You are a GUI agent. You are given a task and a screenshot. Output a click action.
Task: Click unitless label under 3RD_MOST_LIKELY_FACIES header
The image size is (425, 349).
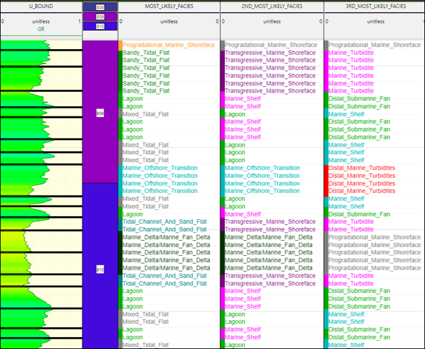tap(376, 21)
